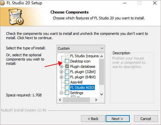The width and height of the screenshot is (161, 125).
Task: Enable the Desktop icon checkbox
Action: click(67, 61)
